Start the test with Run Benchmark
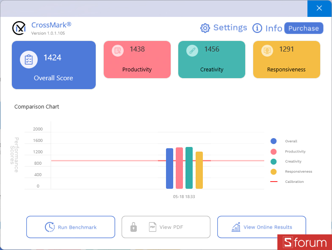This screenshot has height=250, width=332. click(71, 227)
